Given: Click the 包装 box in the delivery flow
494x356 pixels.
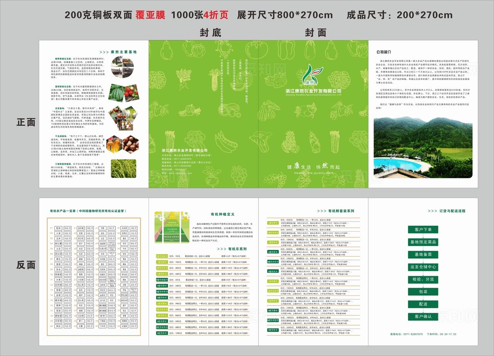Looking at the screenshot, I should [x=423, y=291].
